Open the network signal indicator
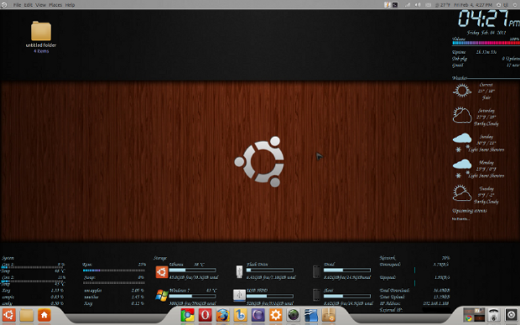Viewport: 520px width, 325px height. point(407,5)
